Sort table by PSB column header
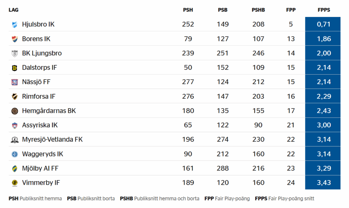This screenshot has height=208, width=349. pyautogui.click(x=223, y=10)
